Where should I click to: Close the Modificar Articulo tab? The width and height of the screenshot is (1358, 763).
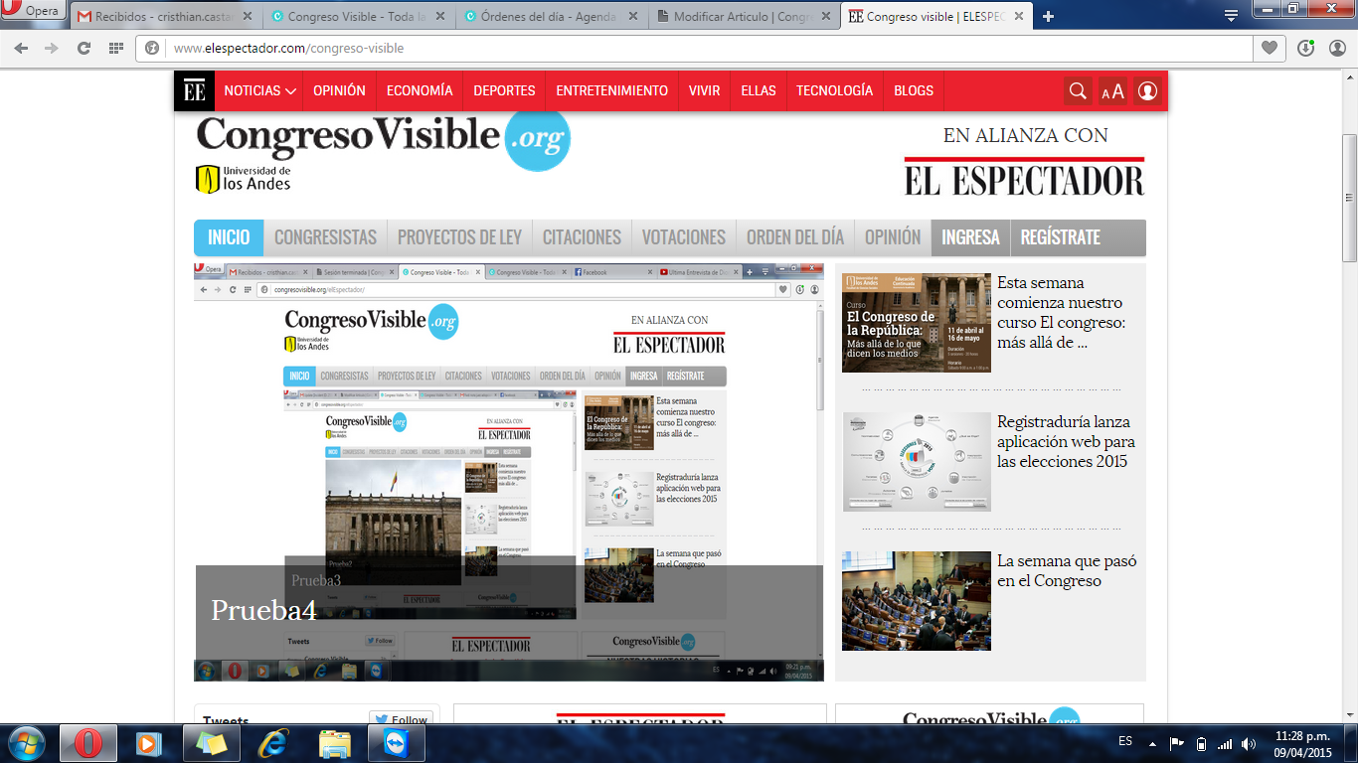(826, 17)
